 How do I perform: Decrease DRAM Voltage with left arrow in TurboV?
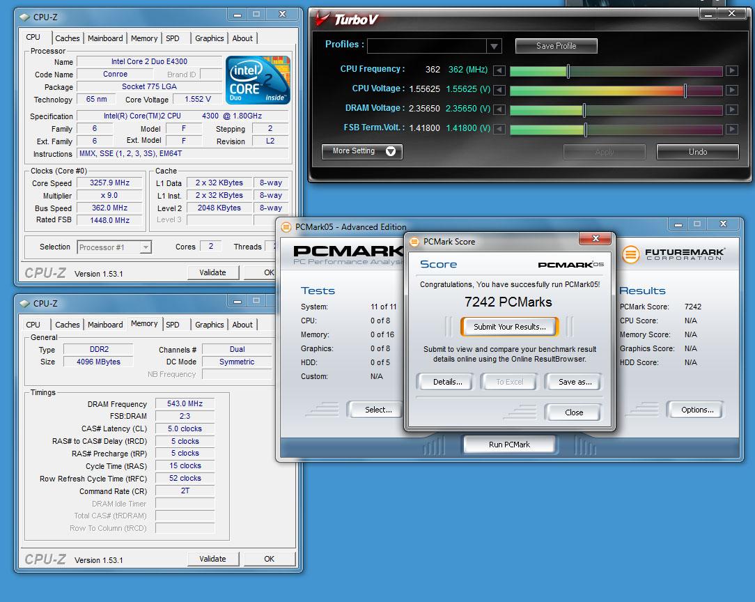499,110
